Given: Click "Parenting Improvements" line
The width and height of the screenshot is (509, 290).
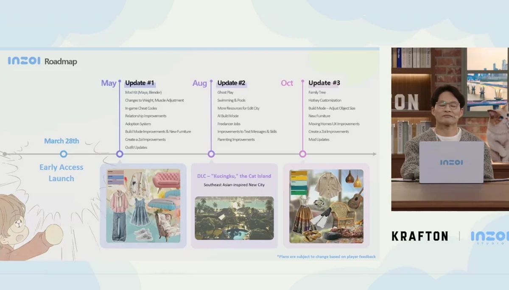Looking at the screenshot, I should point(236,140).
